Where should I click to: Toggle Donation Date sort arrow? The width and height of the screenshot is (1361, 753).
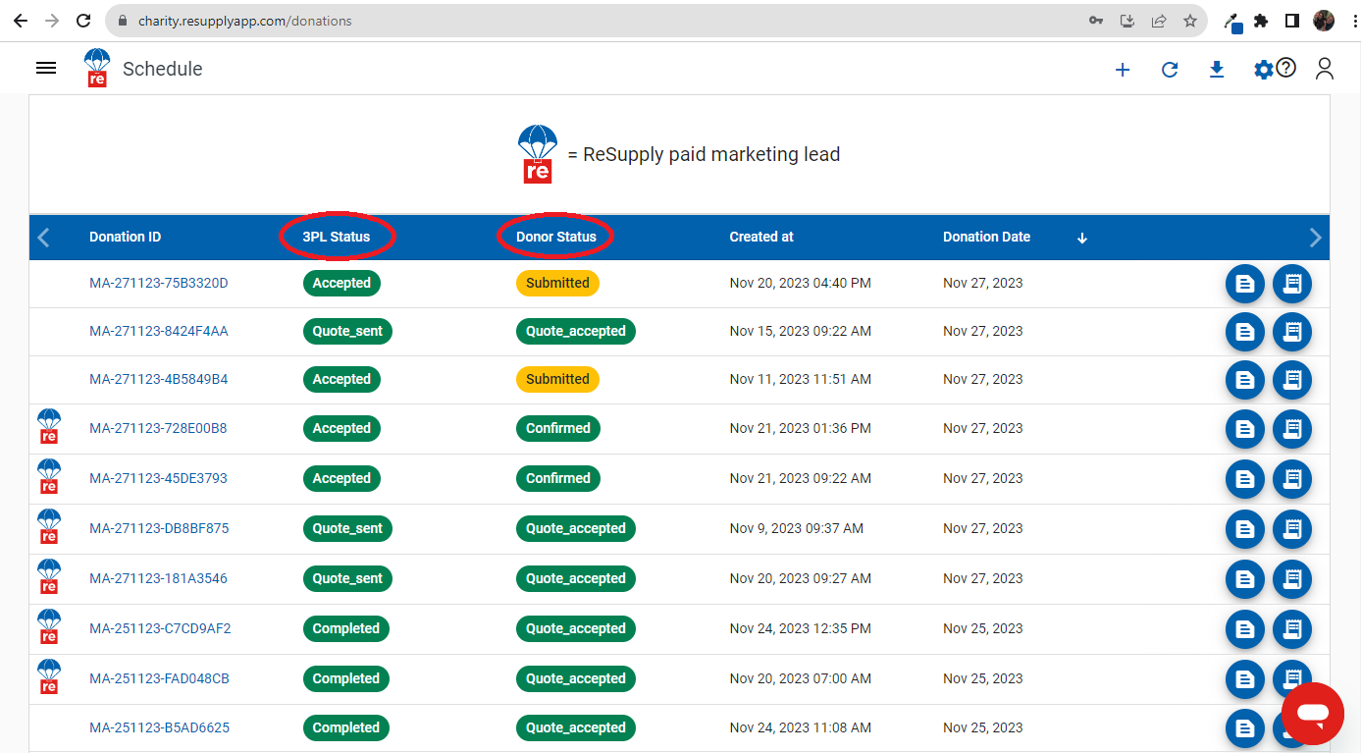click(x=1082, y=238)
